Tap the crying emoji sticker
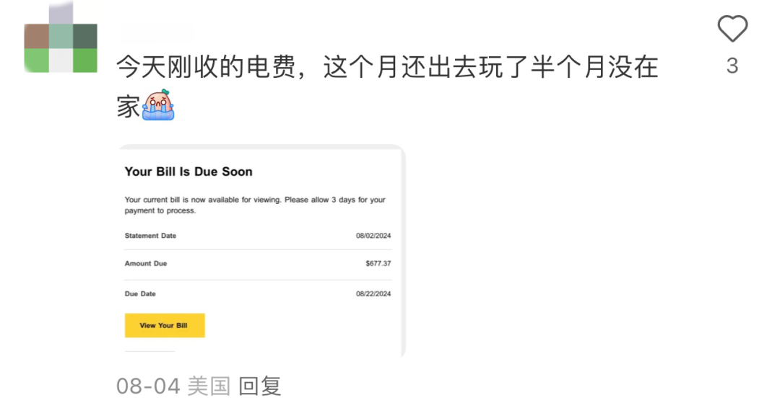Viewport: 780px width, 408px height. point(158,105)
